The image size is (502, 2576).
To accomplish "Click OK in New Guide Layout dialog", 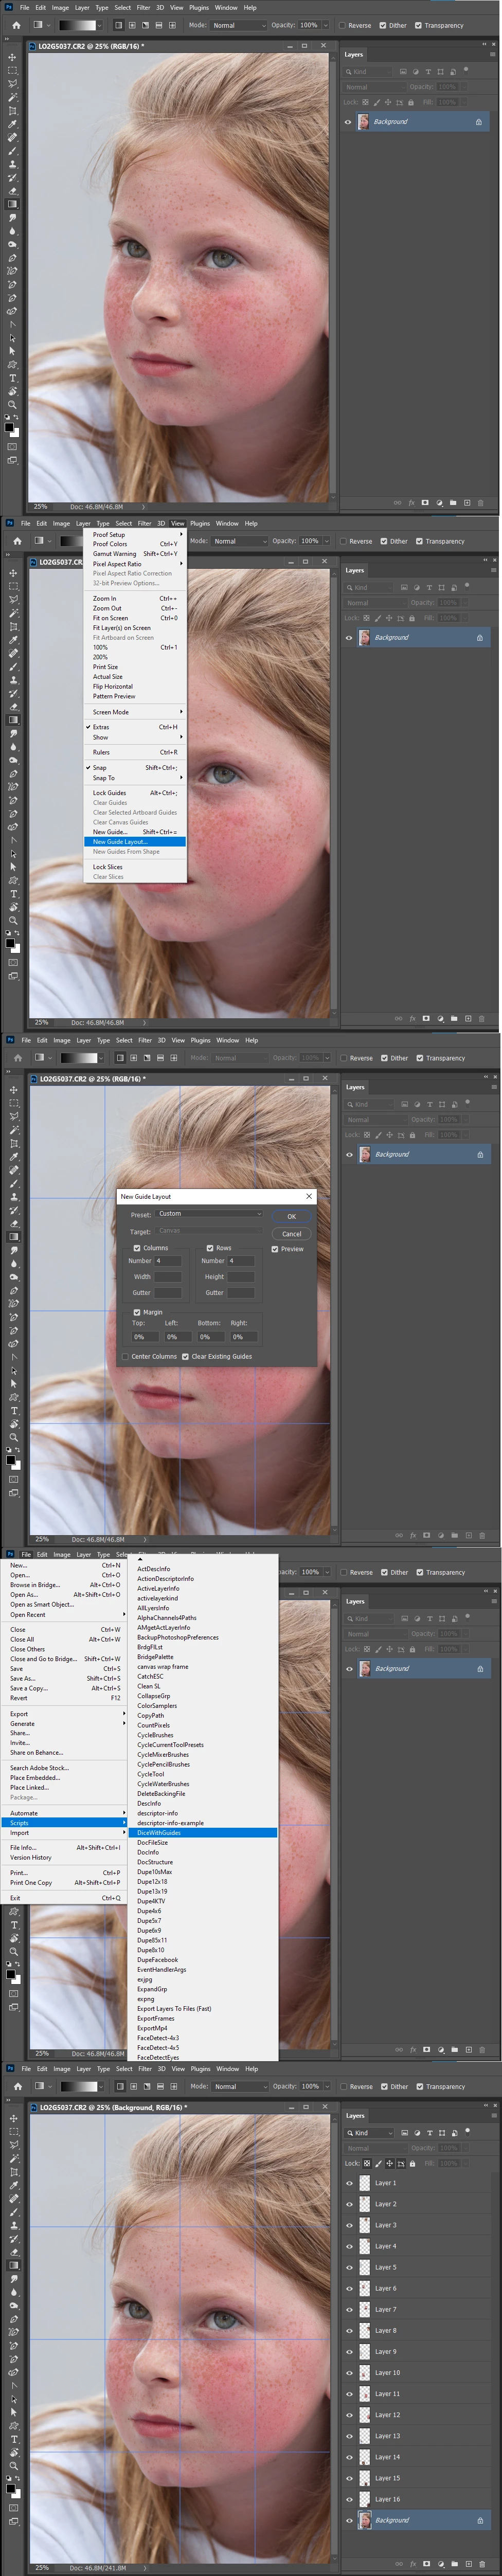I will pos(291,1217).
